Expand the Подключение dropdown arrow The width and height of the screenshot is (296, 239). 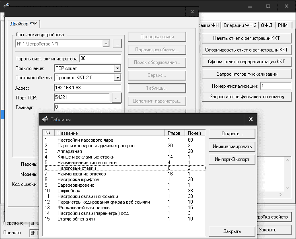click(x=117, y=68)
